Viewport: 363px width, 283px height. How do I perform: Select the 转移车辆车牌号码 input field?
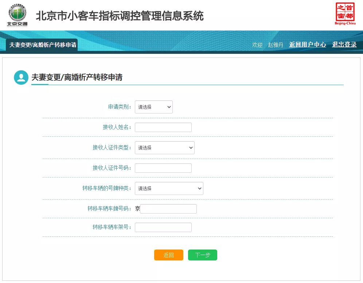tap(168, 209)
